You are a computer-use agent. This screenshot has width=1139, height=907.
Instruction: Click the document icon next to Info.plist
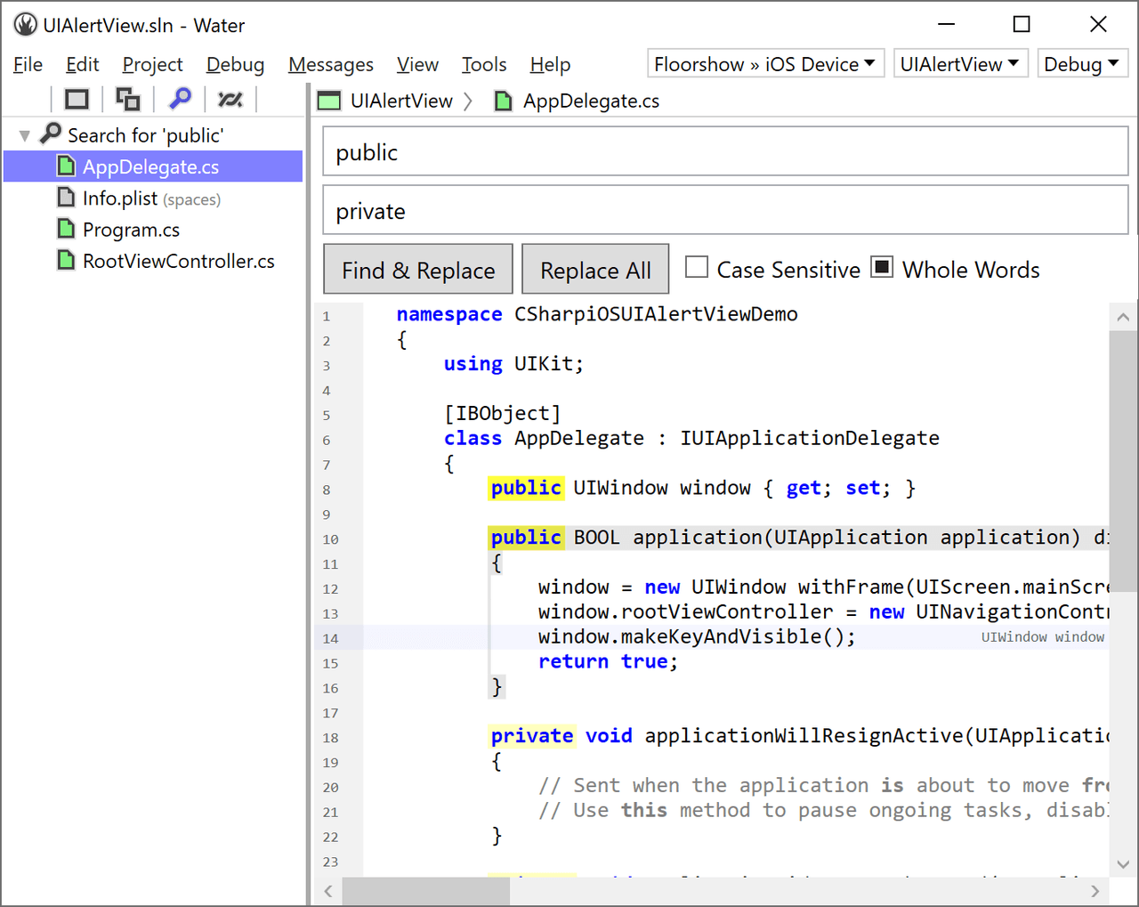66,197
